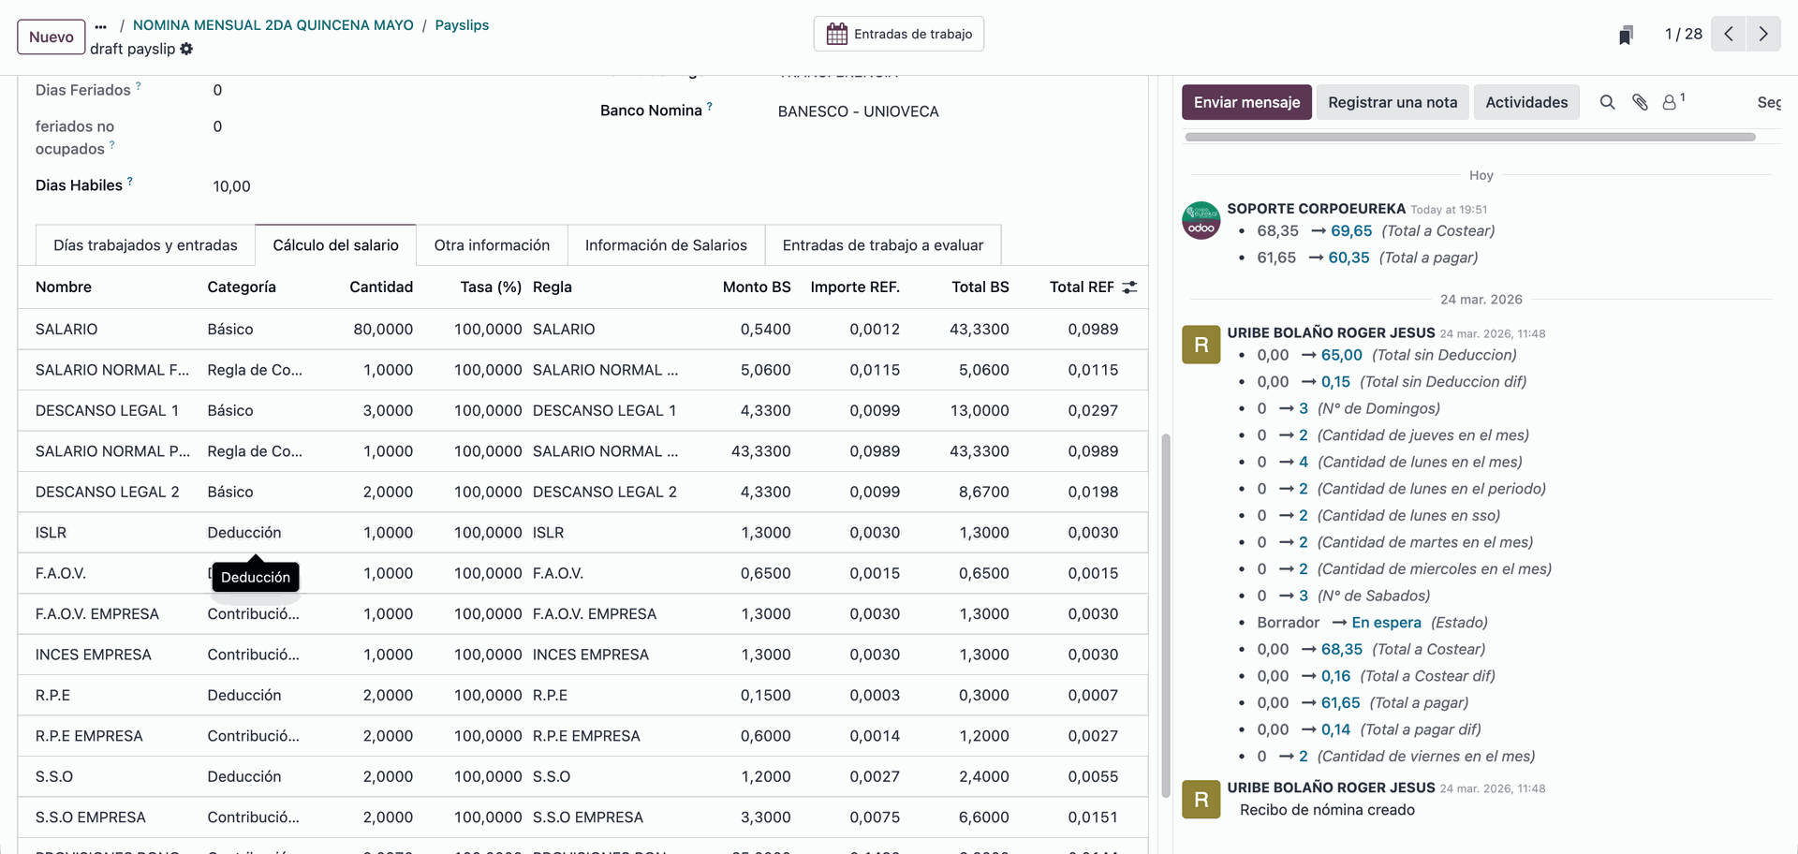1798x854 pixels.
Task: Click the horizontal scrollbar in chatter panel
Action: point(1469,137)
